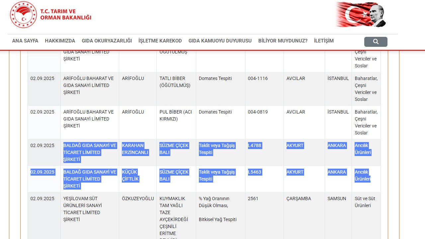The width and height of the screenshot is (425, 239).
Task: Open the ANA SAYFA menu item
Action: click(25, 41)
